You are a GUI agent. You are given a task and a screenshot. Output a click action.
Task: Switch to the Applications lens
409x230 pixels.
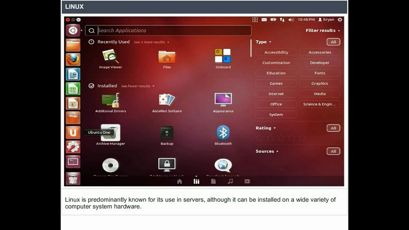pyautogui.click(x=197, y=181)
